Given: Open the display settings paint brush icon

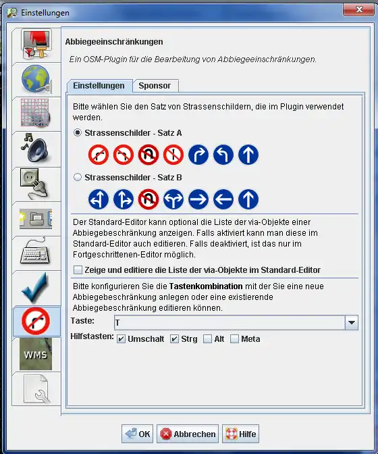Looking at the screenshot, I should coord(36,45).
